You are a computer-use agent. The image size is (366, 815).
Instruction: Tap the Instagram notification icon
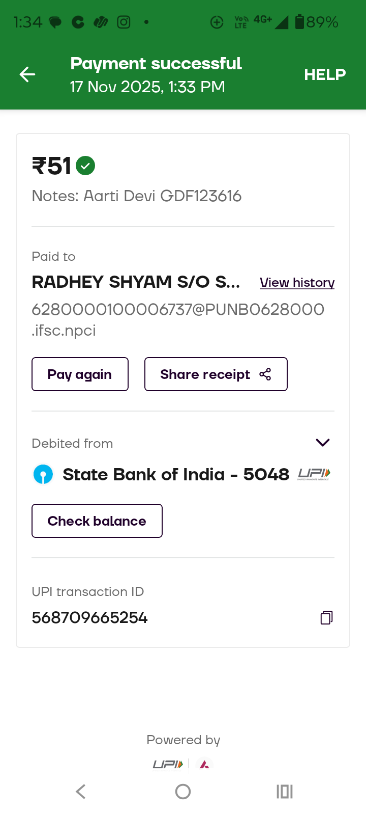click(x=124, y=22)
